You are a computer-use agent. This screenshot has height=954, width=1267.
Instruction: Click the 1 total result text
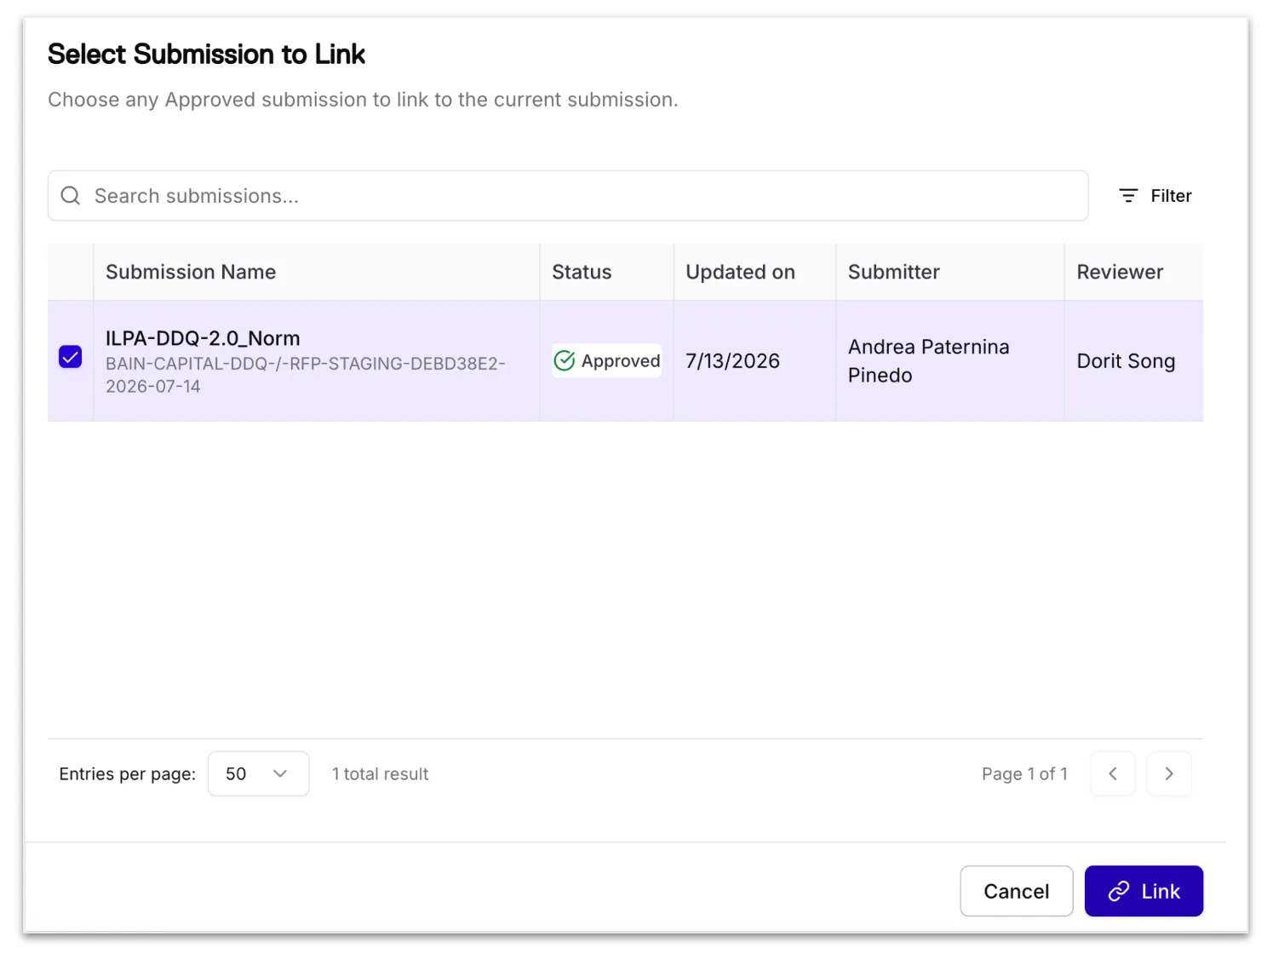380,774
